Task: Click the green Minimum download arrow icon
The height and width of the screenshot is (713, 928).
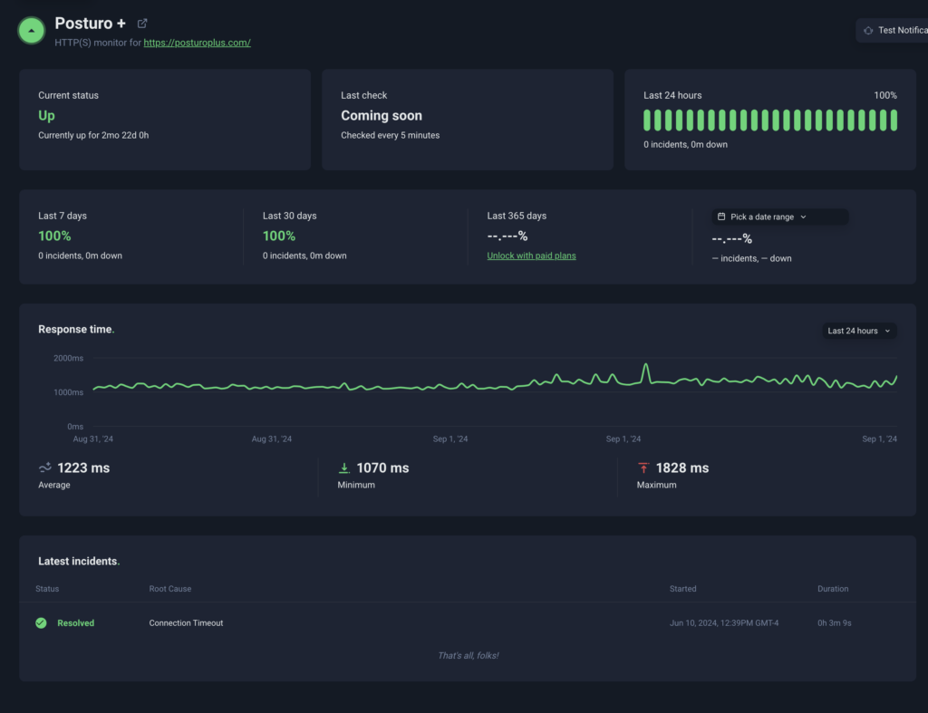Action: [x=344, y=468]
